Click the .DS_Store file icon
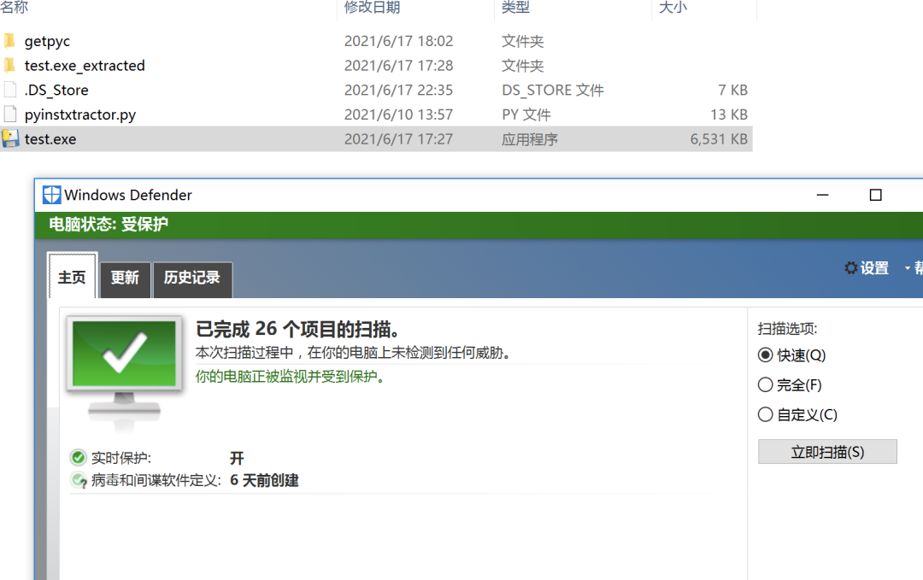The image size is (923, 580). tap(10, 90)
